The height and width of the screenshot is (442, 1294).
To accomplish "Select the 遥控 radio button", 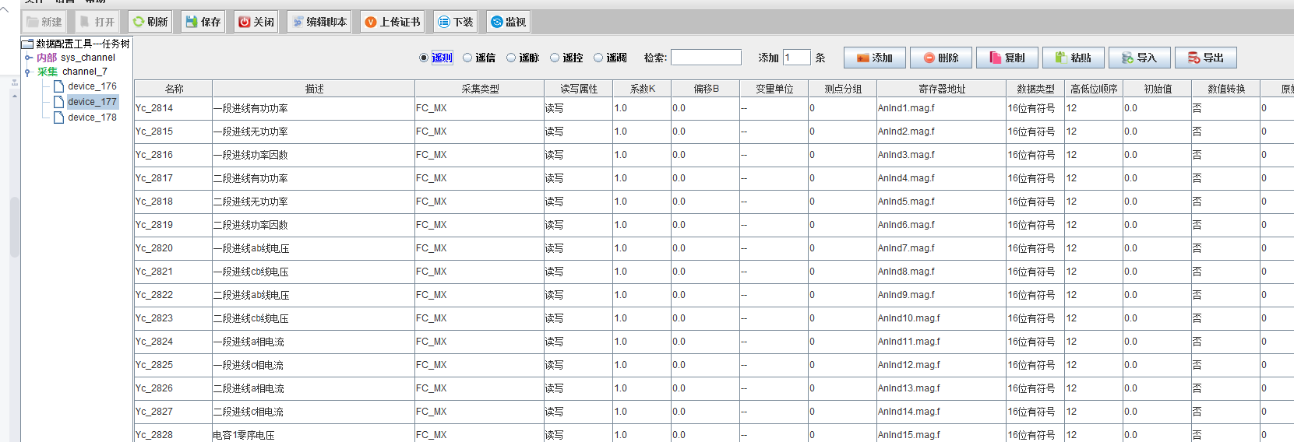I will 555,58.
